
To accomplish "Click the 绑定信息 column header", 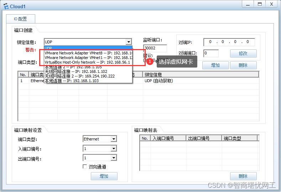I will click(x=201, y=75).
